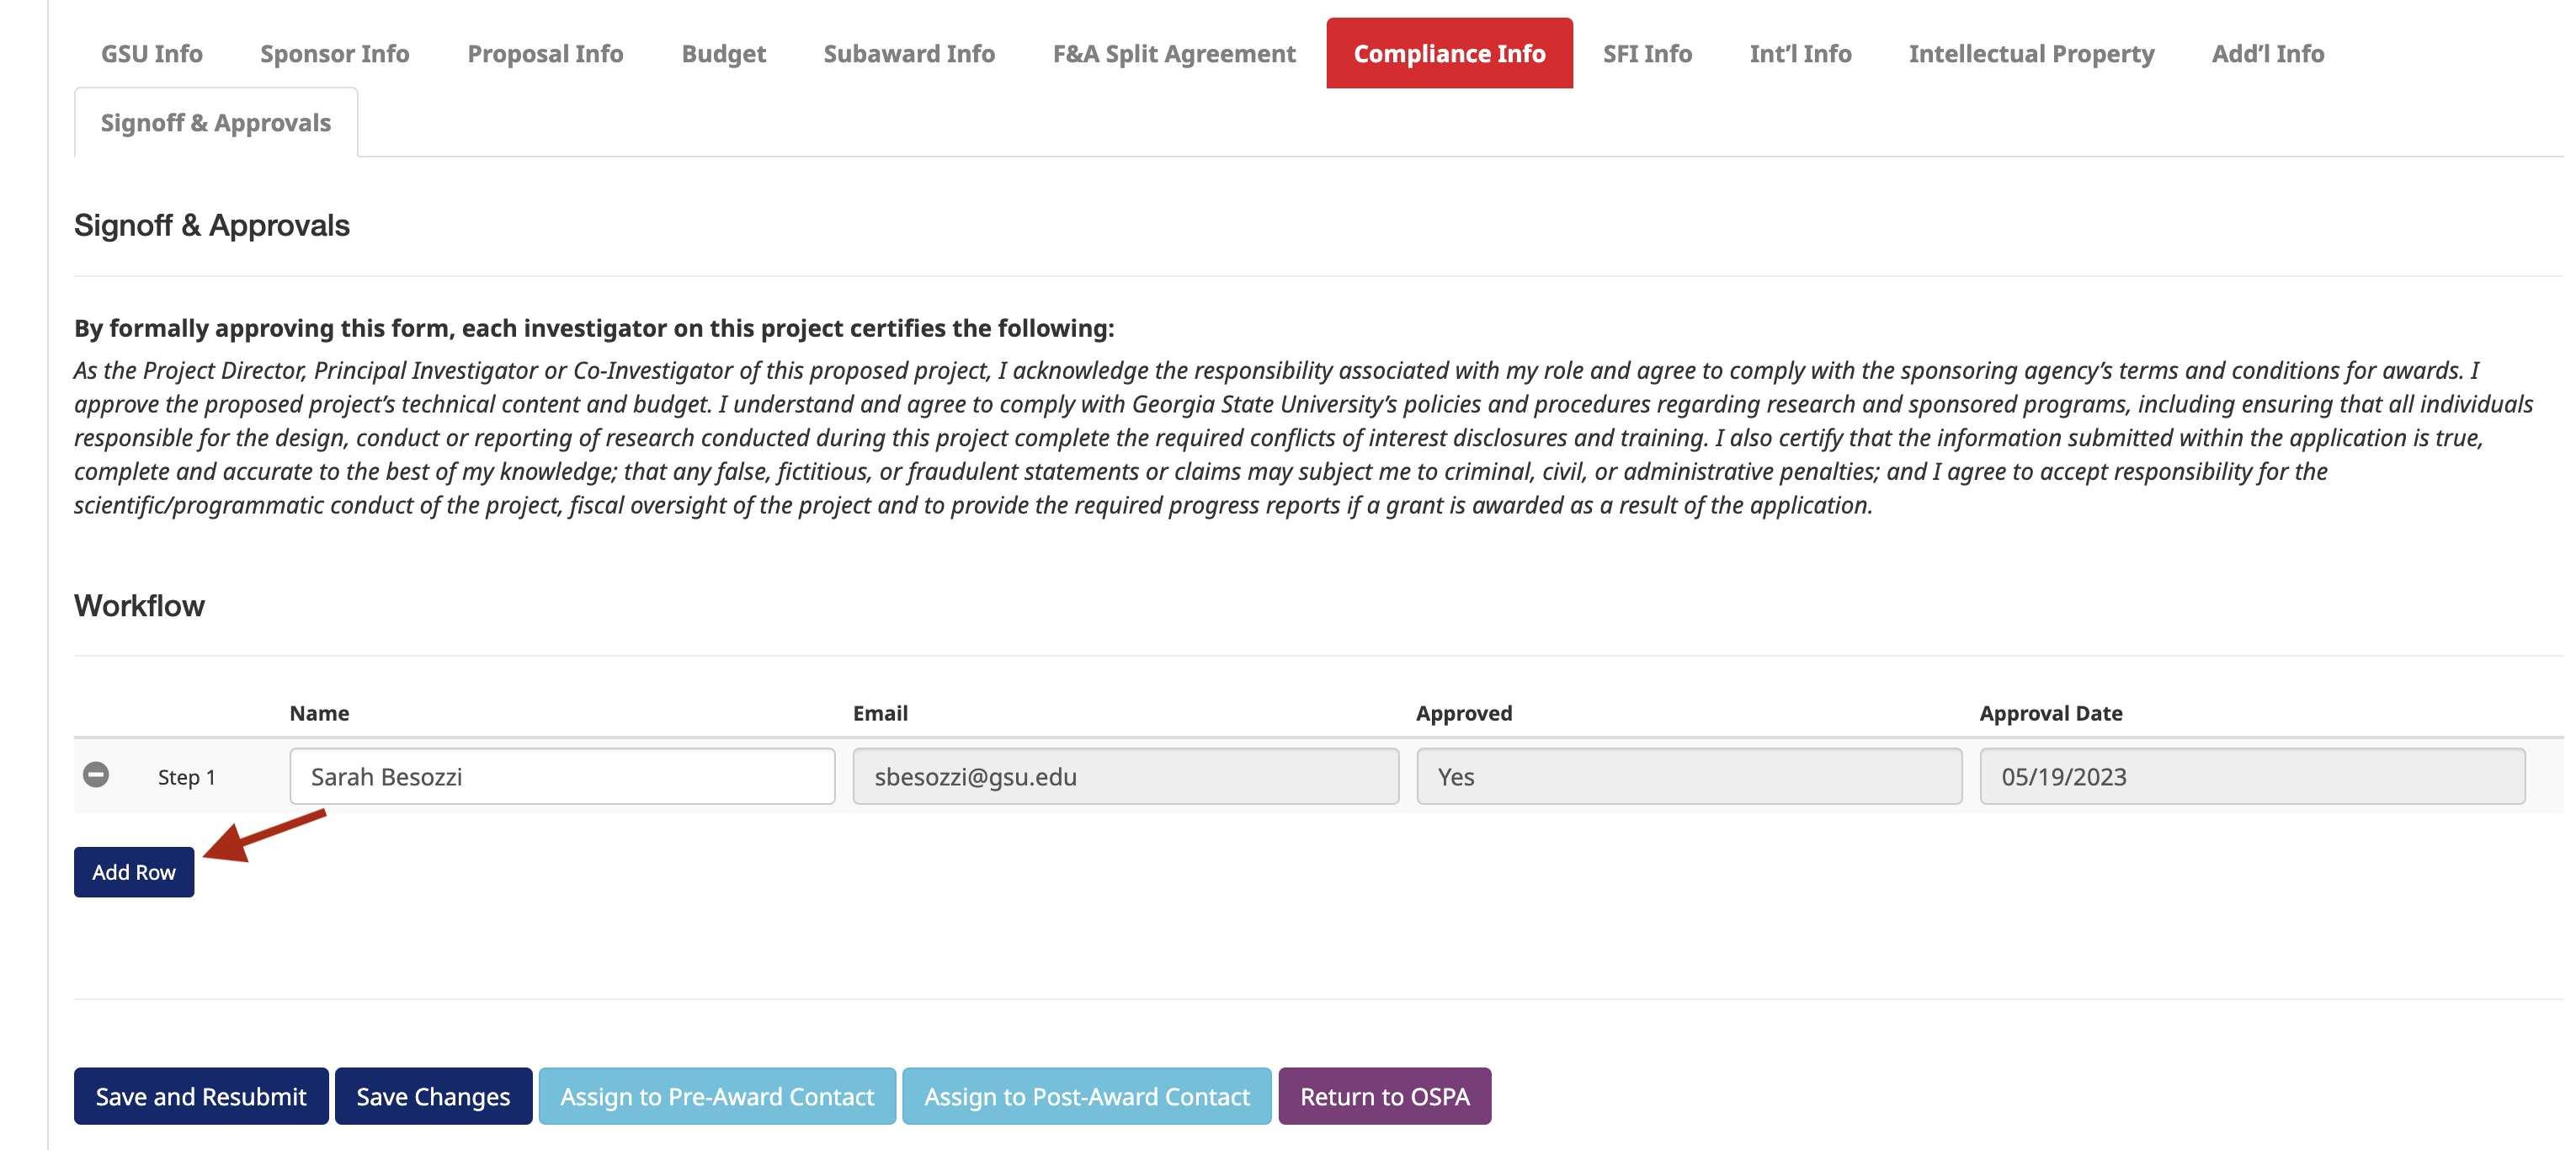Click Return to OSPA button
Image resolution: width=2576 pixels, height=1150 pixels.
pyautogui.click(x=1385, y=1097)
